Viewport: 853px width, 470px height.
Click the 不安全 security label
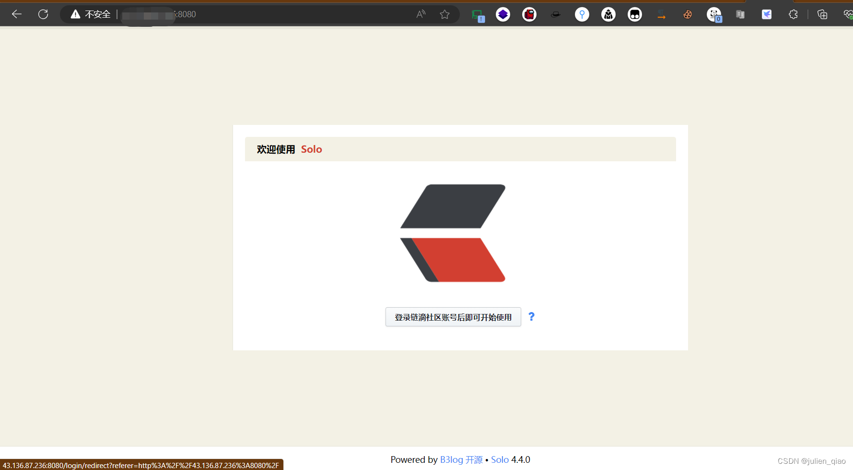pos(98,14)
